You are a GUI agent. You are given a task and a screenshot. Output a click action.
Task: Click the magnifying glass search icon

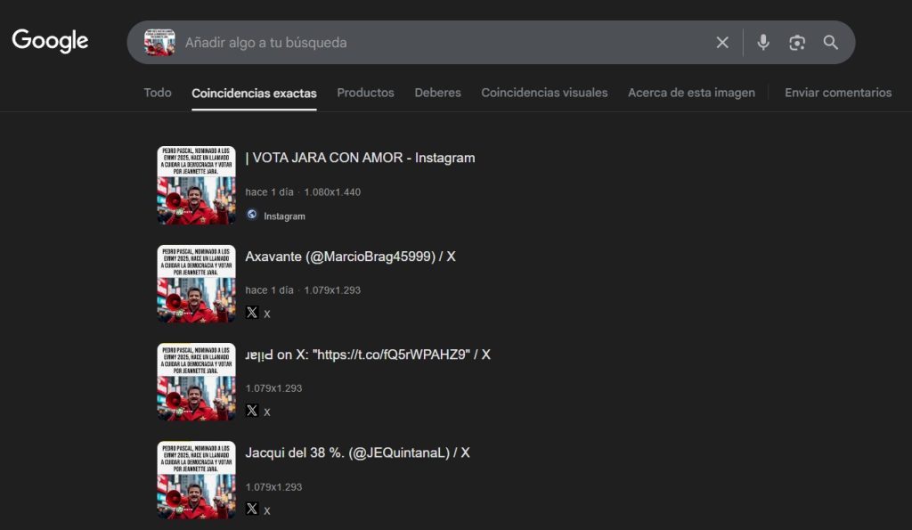click(x=831, y=43)
